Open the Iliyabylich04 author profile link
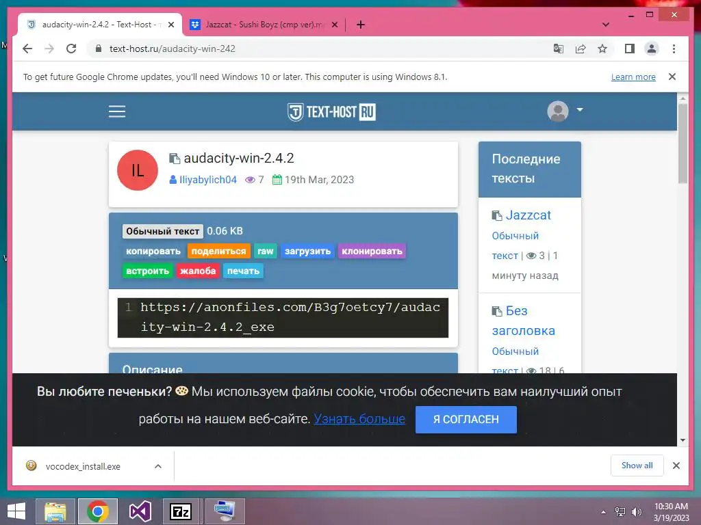The width and height of the screenshot is (701, 525). [x=208, y=180]
